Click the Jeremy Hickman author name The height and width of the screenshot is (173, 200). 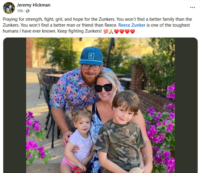tap(34, 5)
